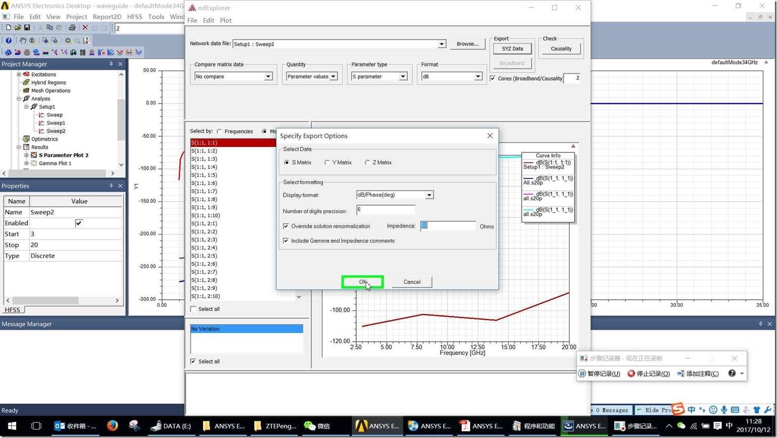Click the Task View taskbar icon
The height and width of the screenshot is (438, 777).
click(36, 426)
